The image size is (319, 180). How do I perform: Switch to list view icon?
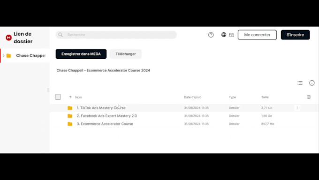[x=300, y=83]
